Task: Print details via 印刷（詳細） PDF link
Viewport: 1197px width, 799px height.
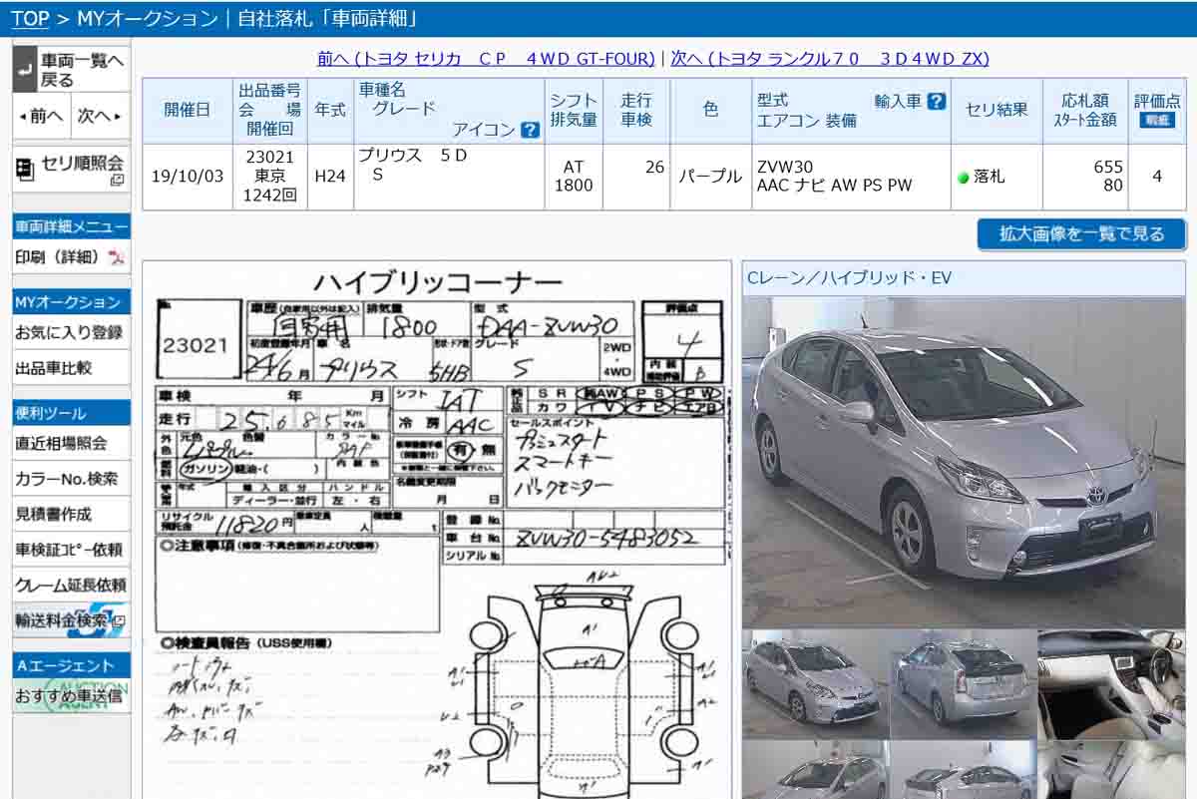Action: point(71,257)
